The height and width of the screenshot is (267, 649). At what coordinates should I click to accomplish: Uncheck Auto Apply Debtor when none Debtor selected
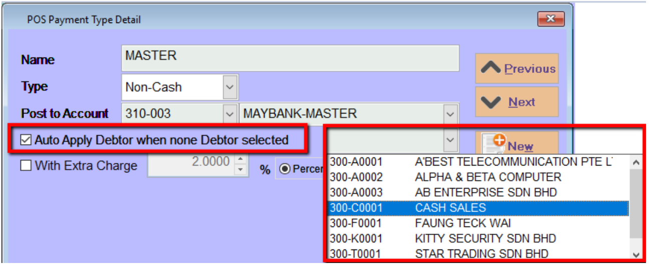26,140
